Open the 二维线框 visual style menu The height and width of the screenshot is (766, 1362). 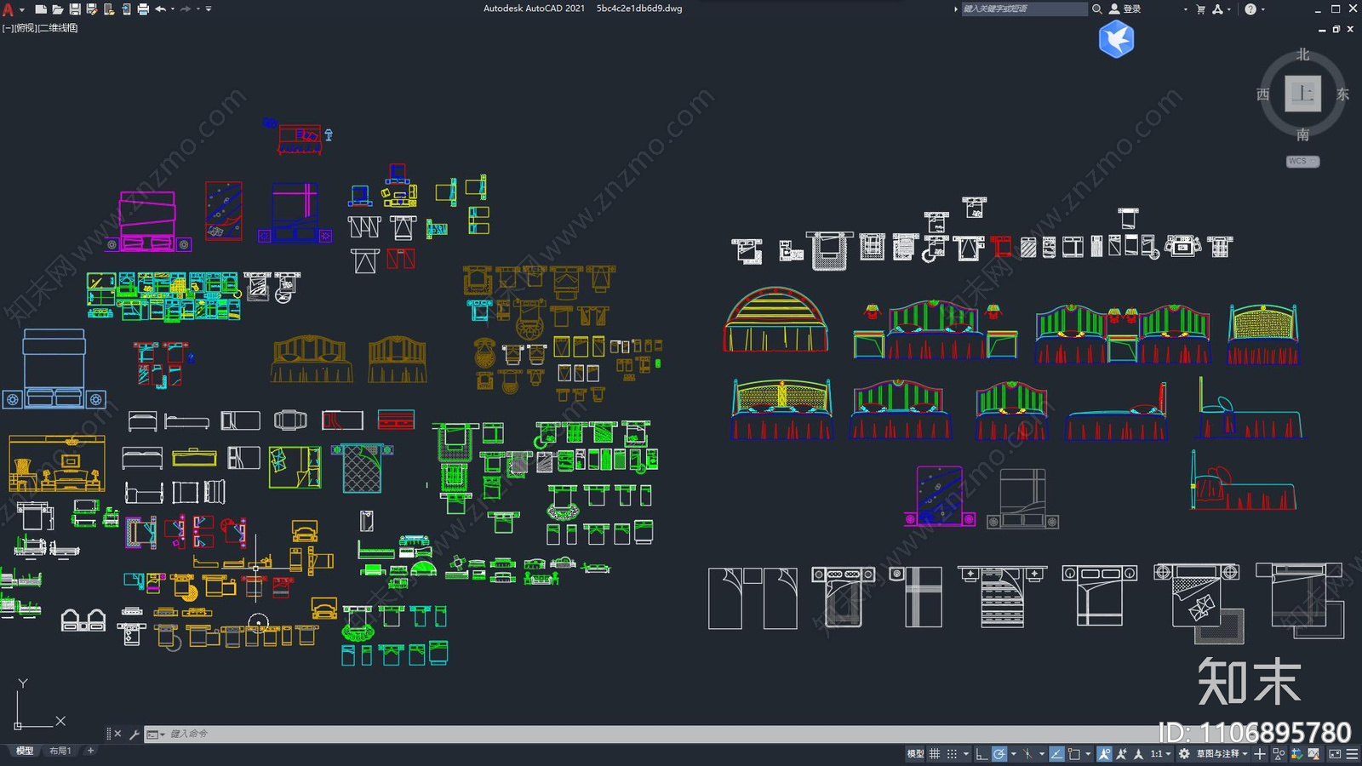point(58,28)
